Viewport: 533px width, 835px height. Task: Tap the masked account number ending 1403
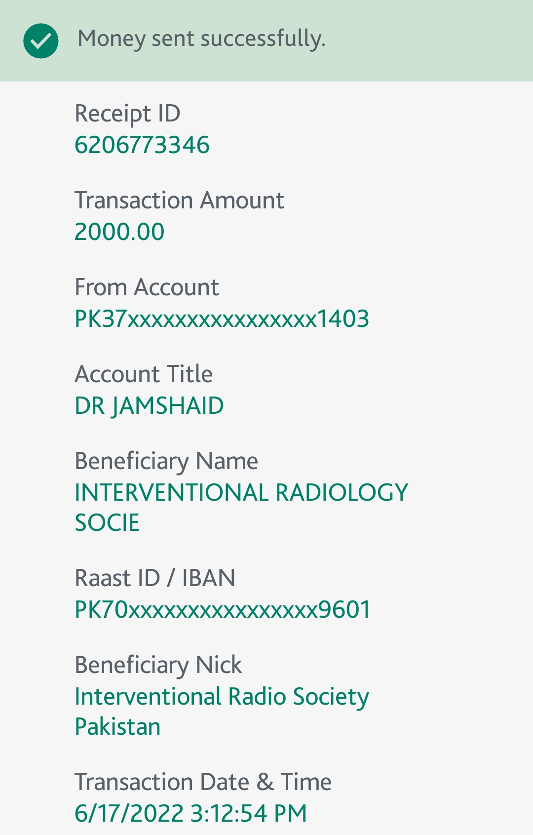(x=222, y=319)
